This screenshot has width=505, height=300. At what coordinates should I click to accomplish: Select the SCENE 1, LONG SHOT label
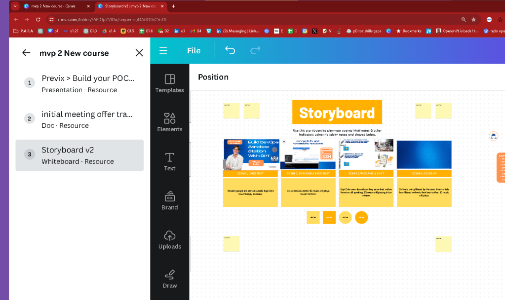pos(251,174)
